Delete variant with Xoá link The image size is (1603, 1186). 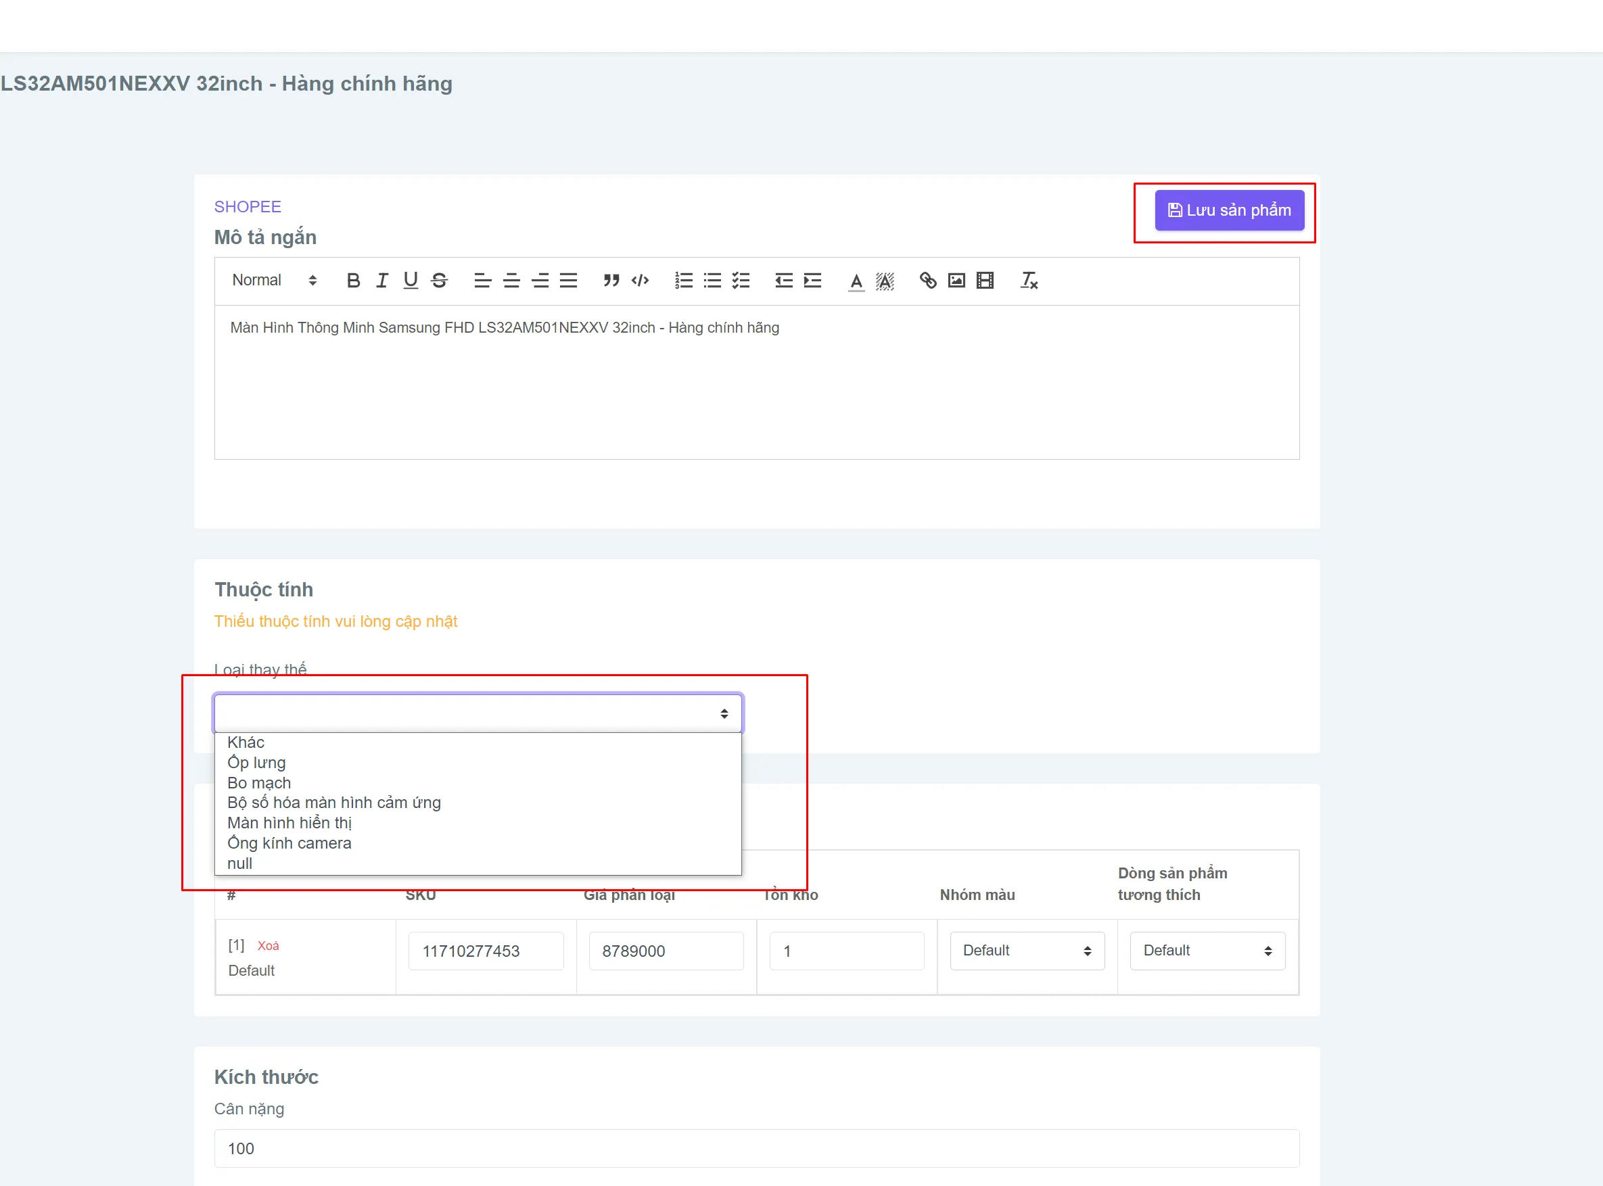[268, 945]
